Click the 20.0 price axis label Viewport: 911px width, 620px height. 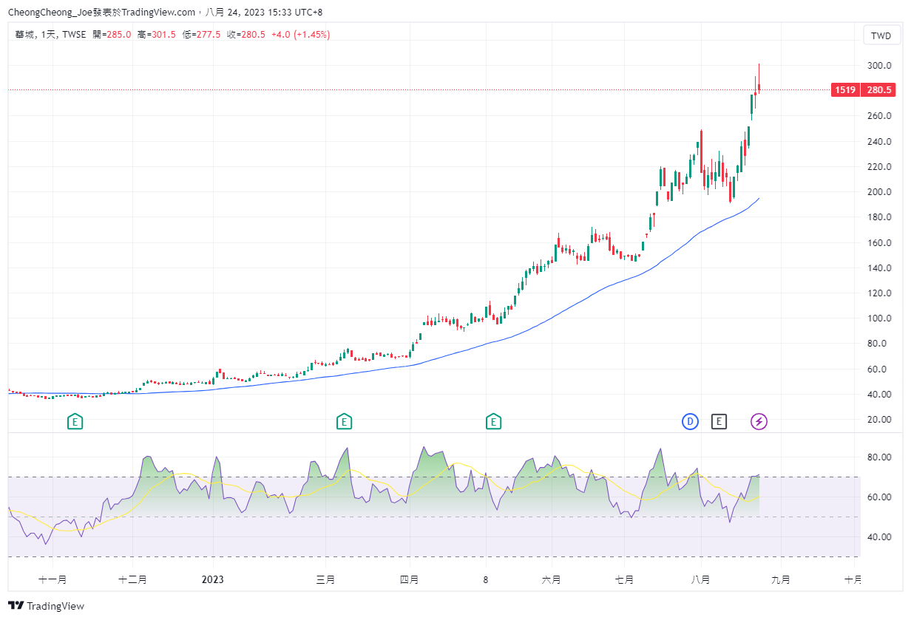tap(878, 419)
